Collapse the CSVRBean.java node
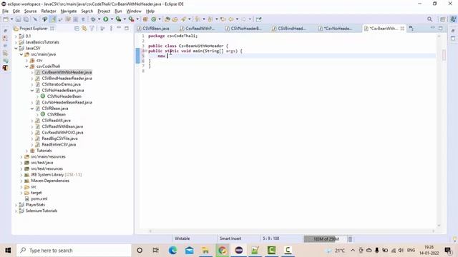 point(32,109)
